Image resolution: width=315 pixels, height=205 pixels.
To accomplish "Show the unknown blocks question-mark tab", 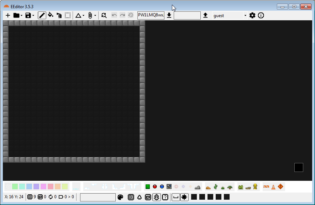I will click(x=165, y=197).
